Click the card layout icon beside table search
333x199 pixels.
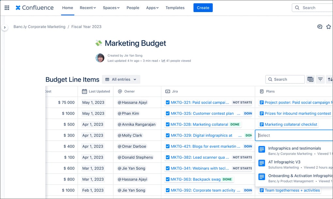(310, 79)
